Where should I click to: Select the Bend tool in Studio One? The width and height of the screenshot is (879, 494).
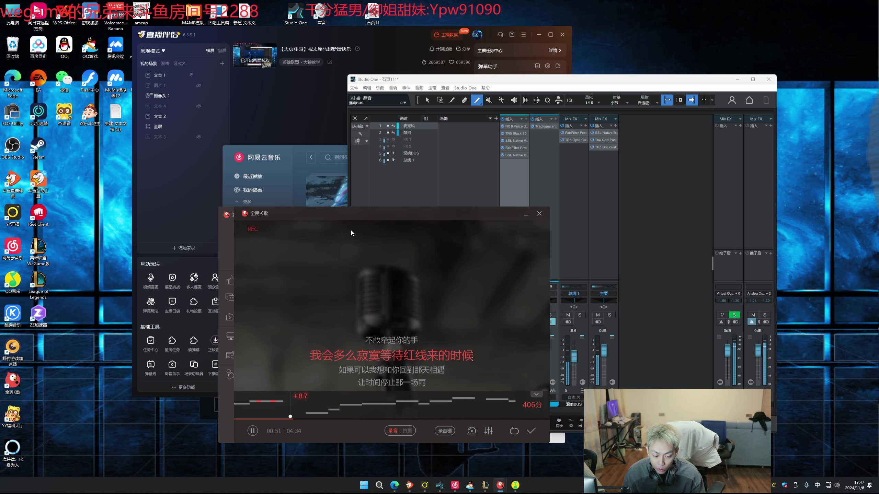click(501, 100)
